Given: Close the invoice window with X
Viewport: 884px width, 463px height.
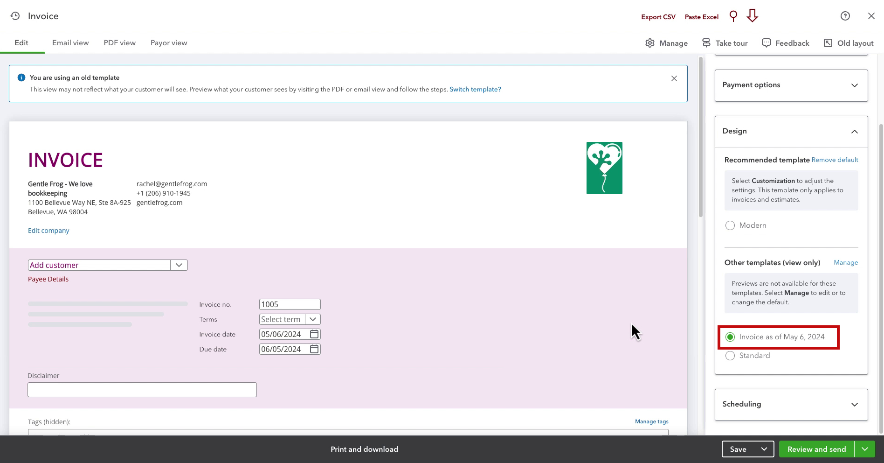Looking at the screenshot, I should (x=871, y=16).
